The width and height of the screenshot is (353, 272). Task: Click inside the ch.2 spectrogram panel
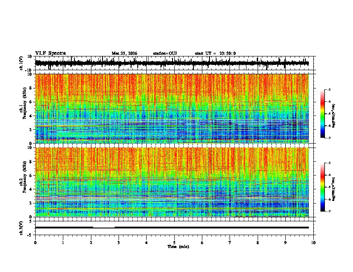point(172,182)
